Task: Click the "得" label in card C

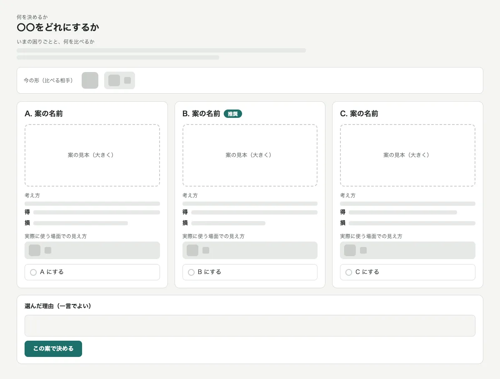Action: [342, 212]
